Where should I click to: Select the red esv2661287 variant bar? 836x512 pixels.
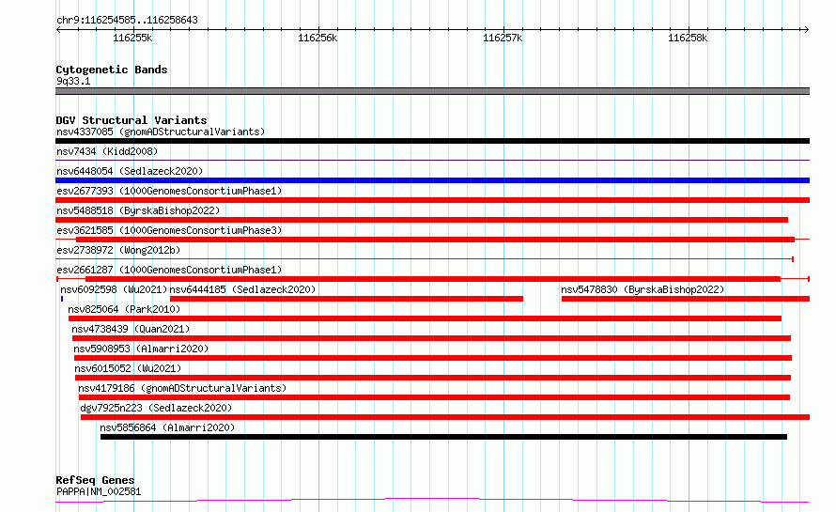[x=433, y=279]
